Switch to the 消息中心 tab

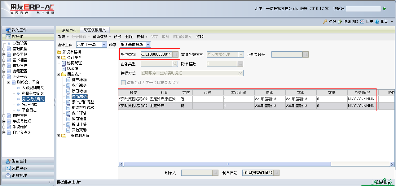point(69,30)
